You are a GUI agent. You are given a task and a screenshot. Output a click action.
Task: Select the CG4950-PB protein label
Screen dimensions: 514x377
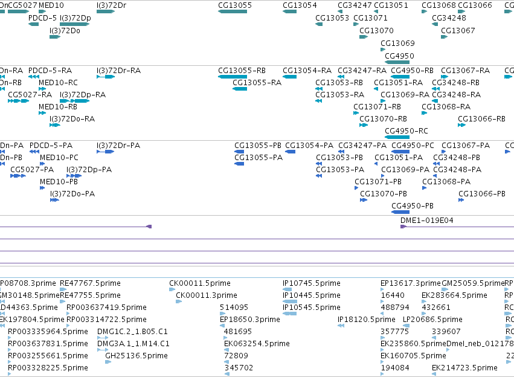413,206
